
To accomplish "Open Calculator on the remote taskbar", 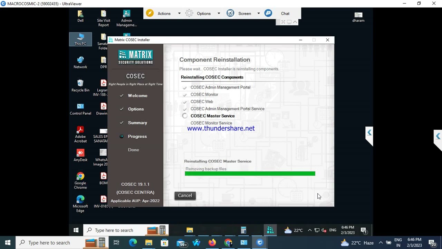I will 243,230.
